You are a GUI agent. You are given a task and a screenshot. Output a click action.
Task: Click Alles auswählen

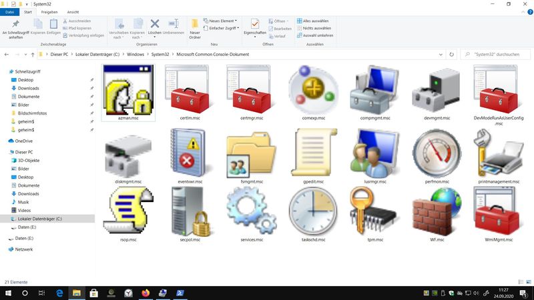coord(312,21)
